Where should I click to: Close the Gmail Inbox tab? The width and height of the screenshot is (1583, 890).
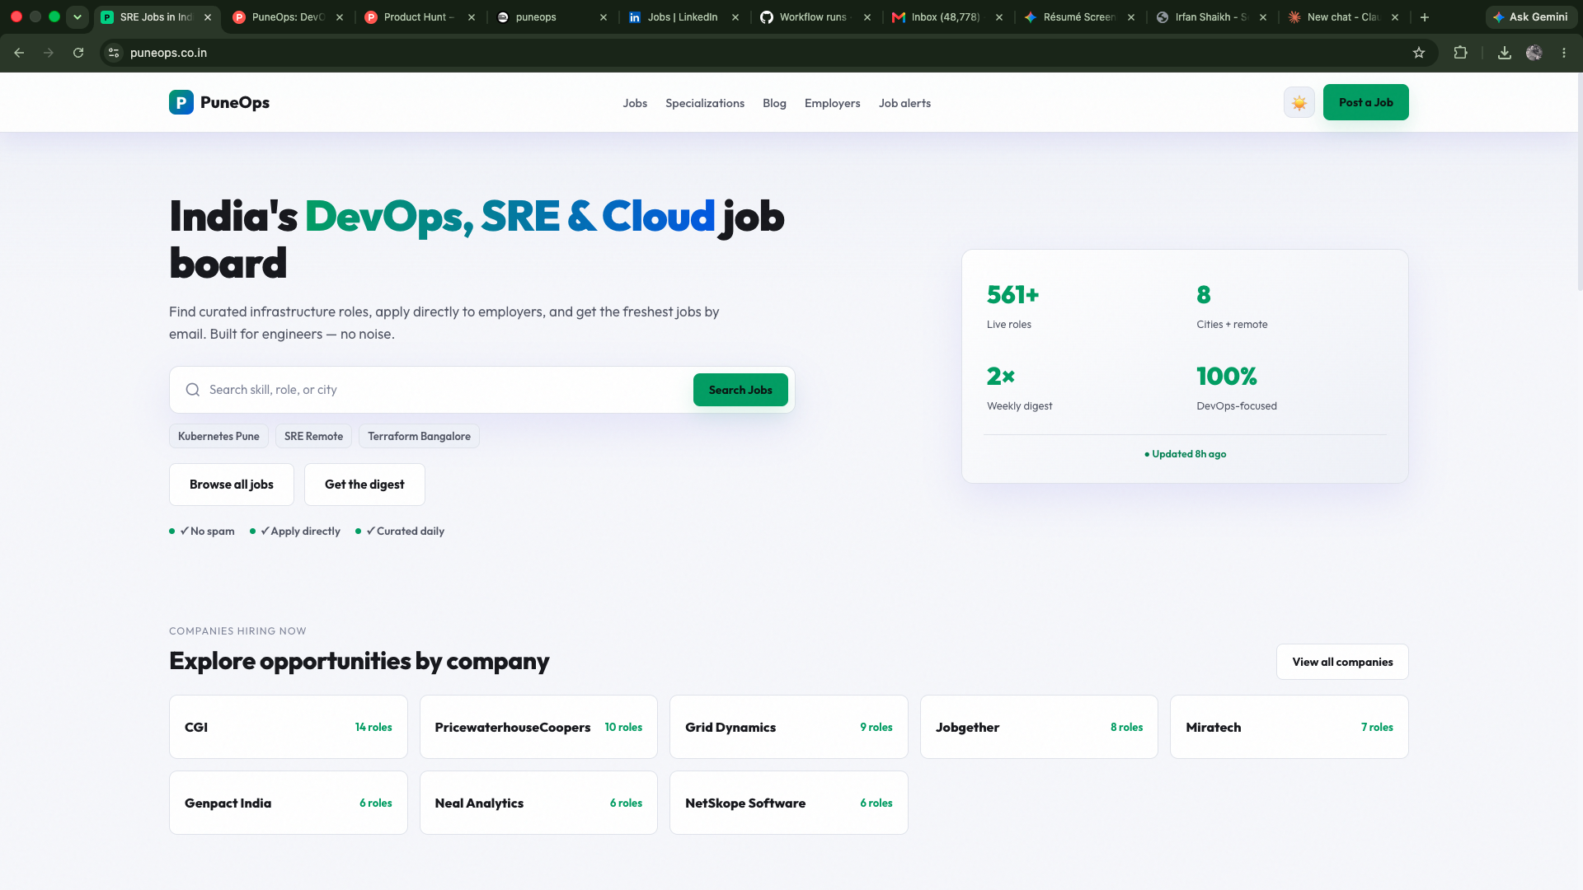click(x=999, y=17)
